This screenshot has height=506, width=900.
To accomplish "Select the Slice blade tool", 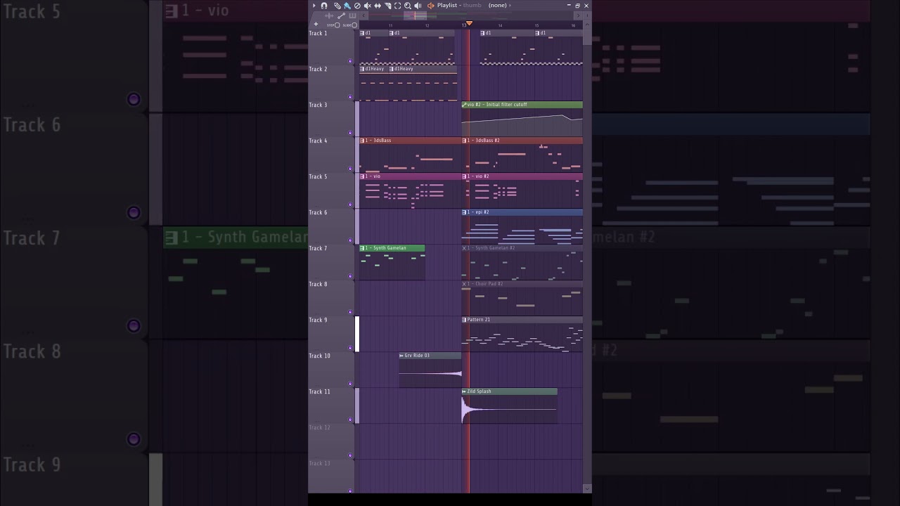I will coord(387,6).
